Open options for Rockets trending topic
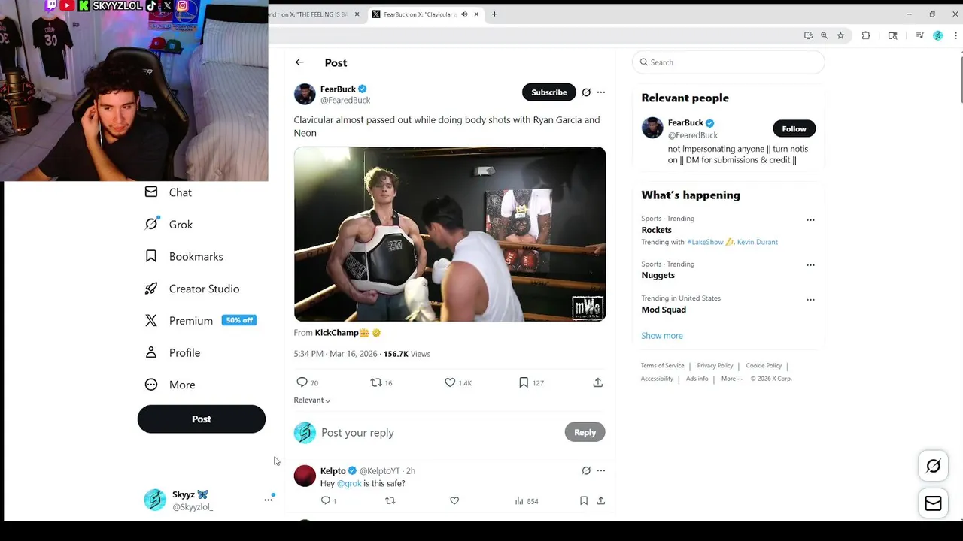This screenshot has height=541, width=963. [x=810, y=220]
